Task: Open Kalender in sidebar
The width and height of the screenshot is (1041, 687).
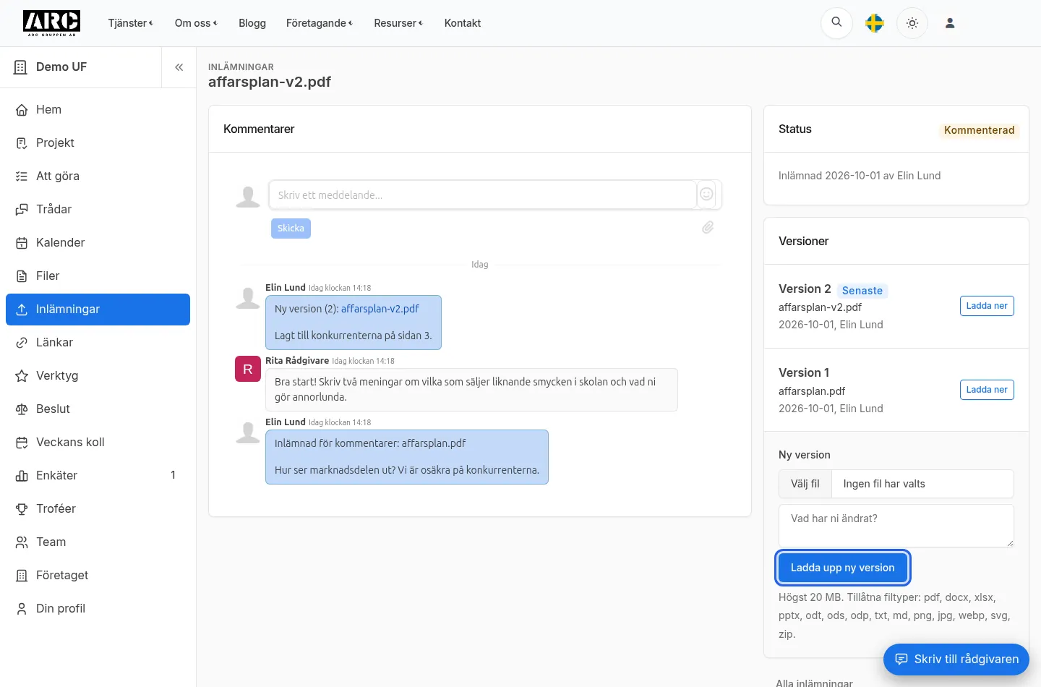Action: pos(98,243)
